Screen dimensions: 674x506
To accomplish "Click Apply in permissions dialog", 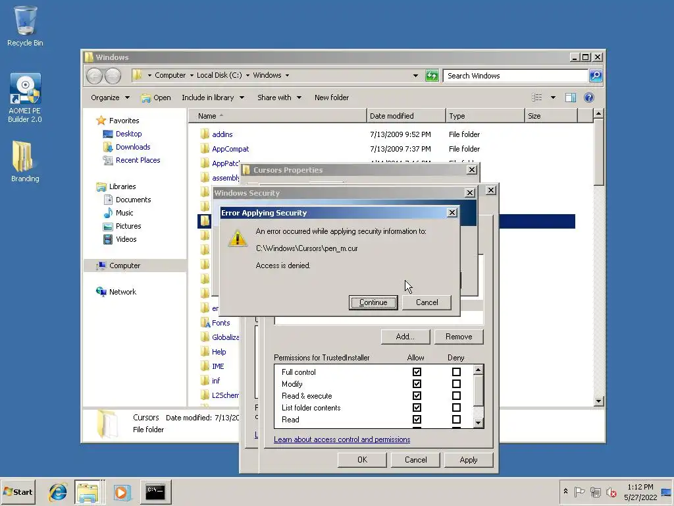I will coord(469,460).
